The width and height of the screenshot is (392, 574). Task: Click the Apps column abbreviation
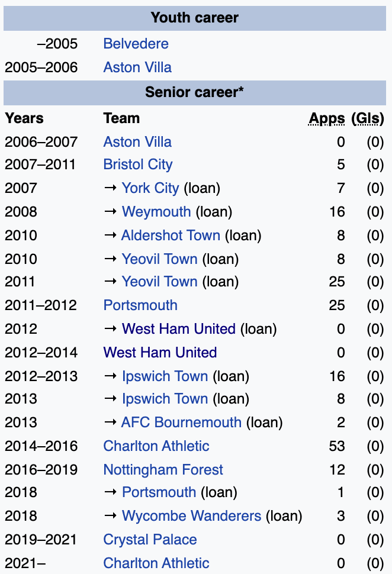pyautogui.click(x=327, y=118)
